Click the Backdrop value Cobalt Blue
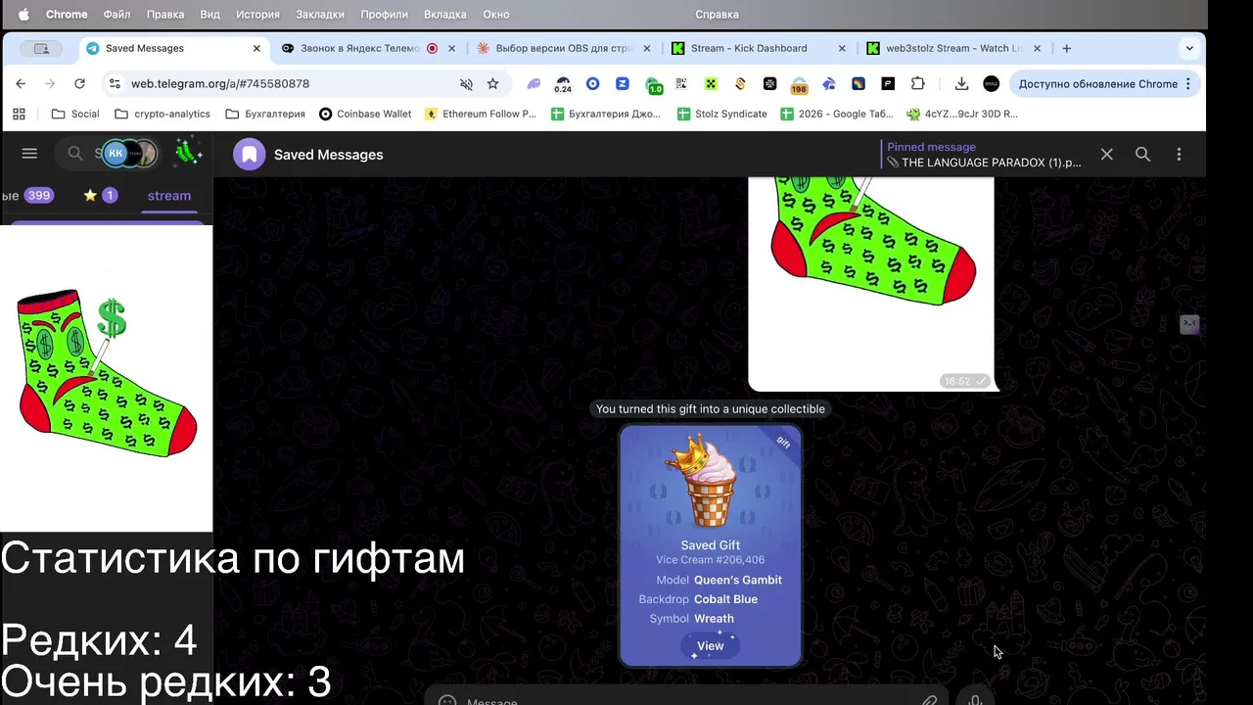 (x=725, y=599)
